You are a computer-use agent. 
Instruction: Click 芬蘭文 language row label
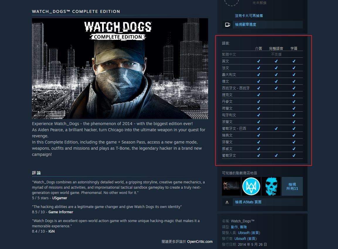click(227, 142)
